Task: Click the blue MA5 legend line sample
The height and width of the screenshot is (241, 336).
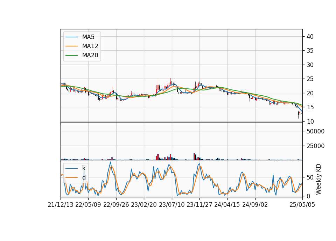Action: [71, 37]
